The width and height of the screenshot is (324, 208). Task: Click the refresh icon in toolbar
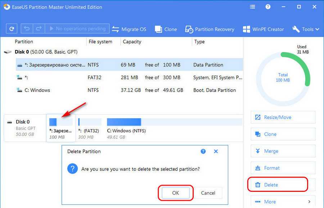[x=12, y=29]
